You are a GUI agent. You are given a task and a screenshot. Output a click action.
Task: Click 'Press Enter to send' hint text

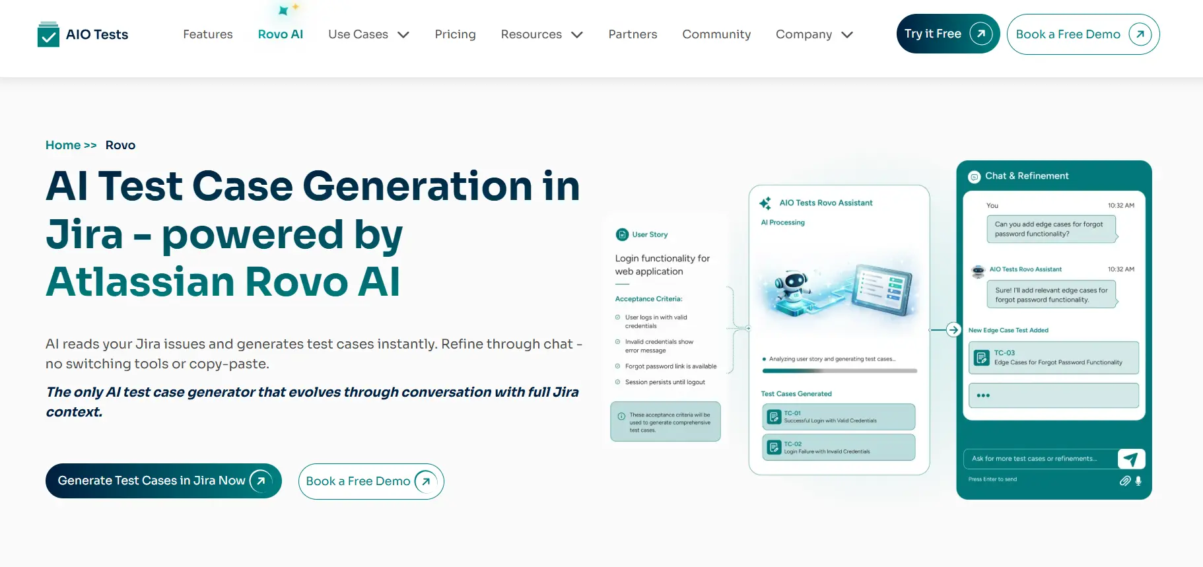tap(992, 479)
